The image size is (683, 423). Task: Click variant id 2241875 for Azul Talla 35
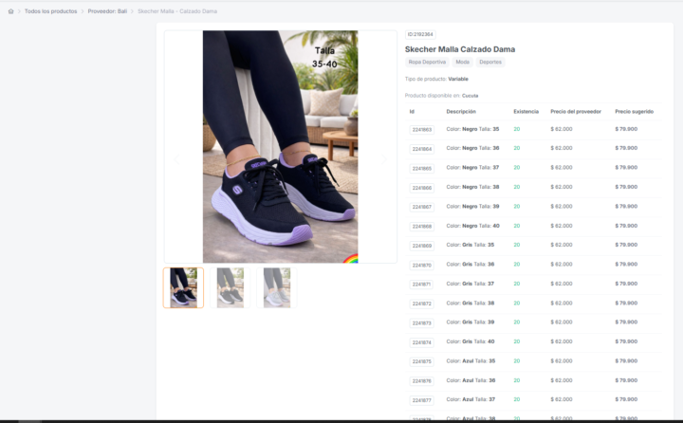[421, 361]
